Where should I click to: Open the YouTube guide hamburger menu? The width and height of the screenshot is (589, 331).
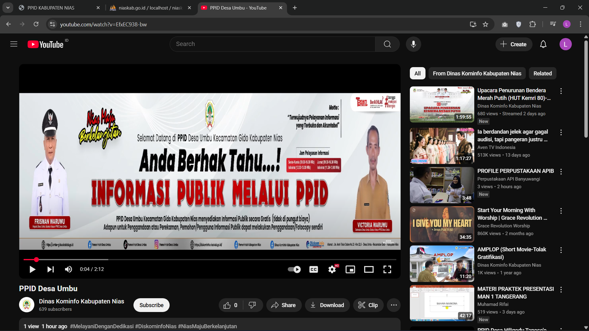(x=14, y=44)
